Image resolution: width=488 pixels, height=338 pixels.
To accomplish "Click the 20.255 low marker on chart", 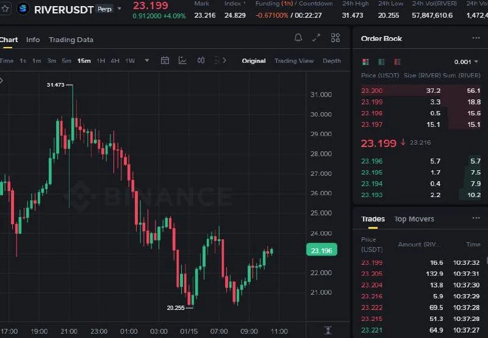I will pos(176,308).
